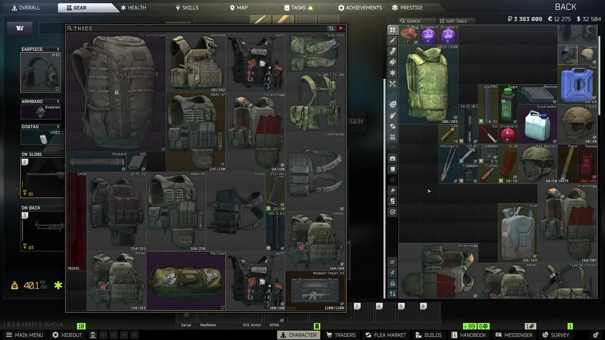The width and height of the screenshot is (605, 340).
Task: Select the Superwater jug in stash
Action: (x=537, y=124)
